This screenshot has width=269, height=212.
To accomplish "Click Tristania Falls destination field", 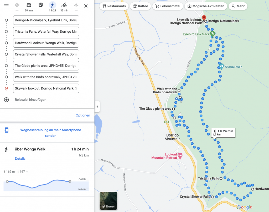I will point(46,32).
